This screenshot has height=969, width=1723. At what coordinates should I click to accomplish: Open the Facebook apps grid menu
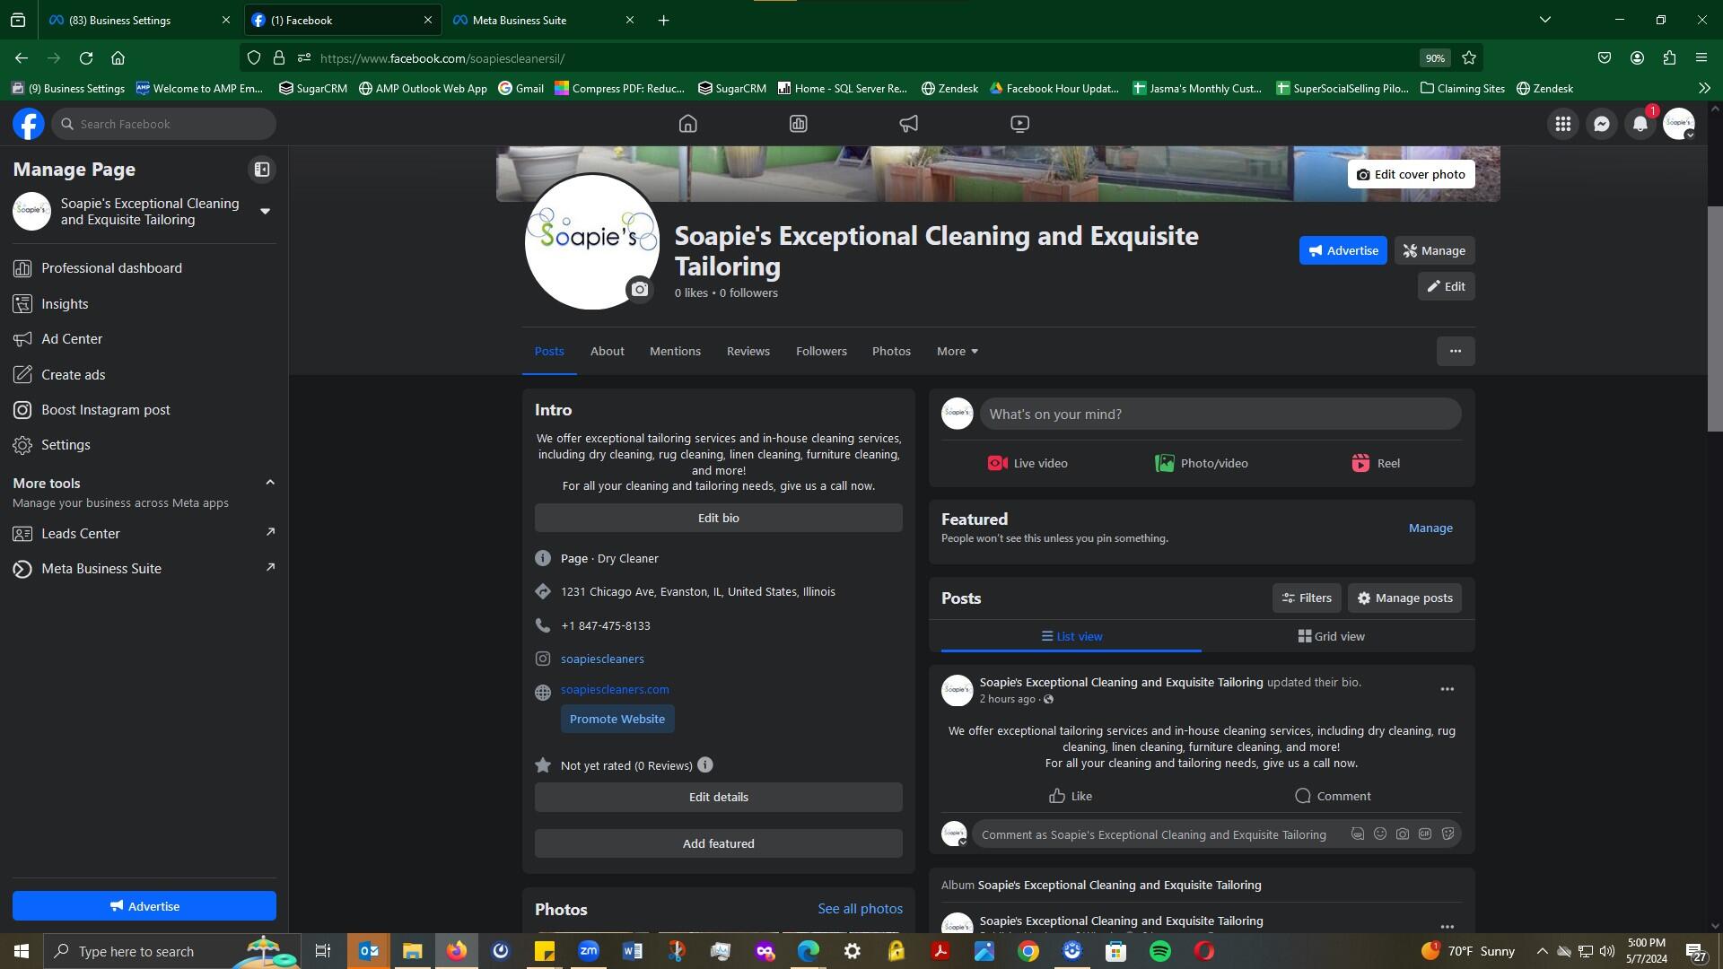[1562, 124]
